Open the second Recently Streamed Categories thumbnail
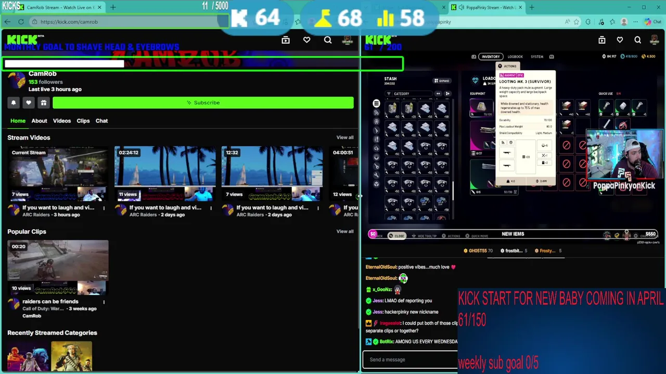Screen dimensions: 666x374 click(71, 357)
